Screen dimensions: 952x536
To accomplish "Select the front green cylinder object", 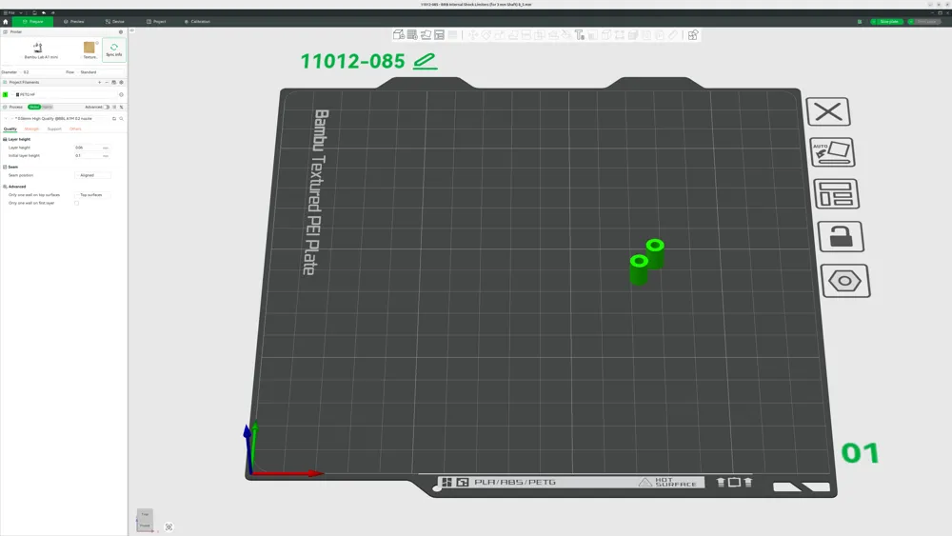I will [x=639, y=270].
